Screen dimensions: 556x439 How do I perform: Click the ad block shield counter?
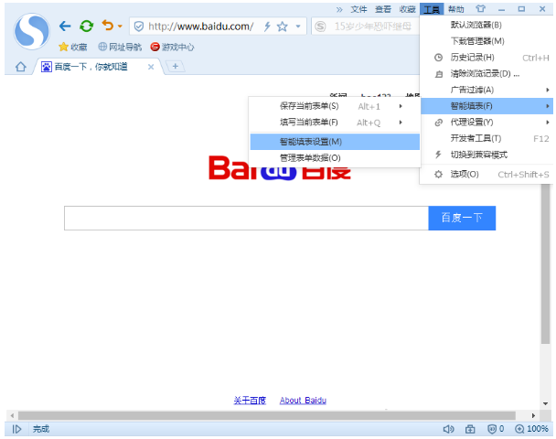point(496,430)
